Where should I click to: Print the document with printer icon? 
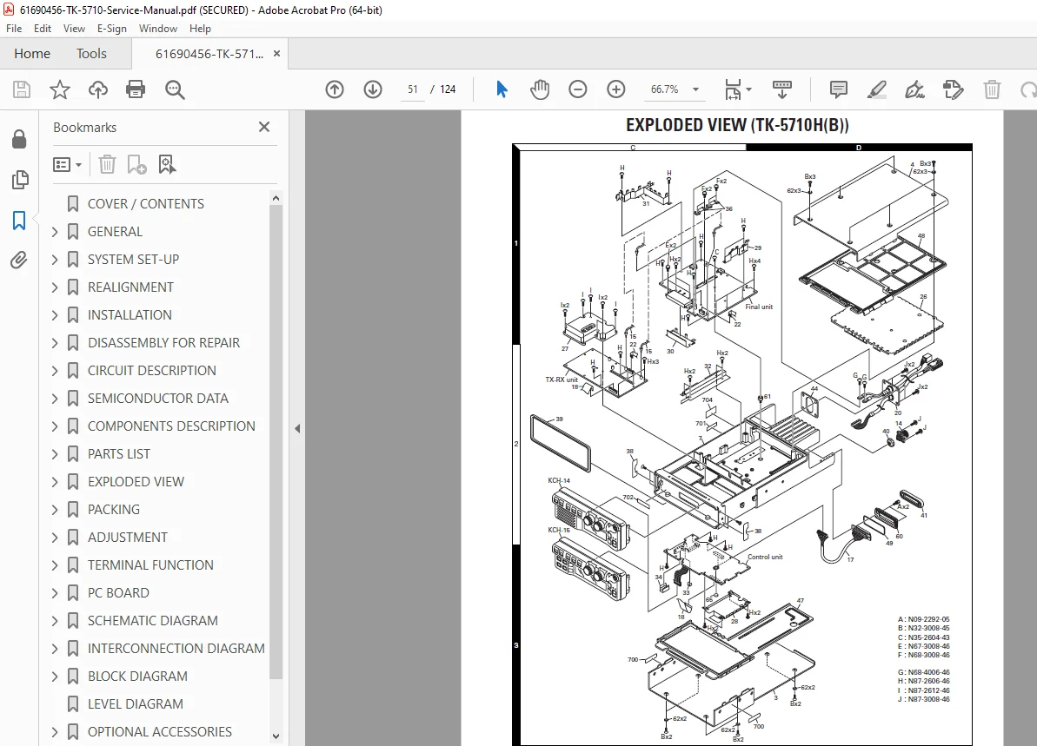click(x=136, y=89)
